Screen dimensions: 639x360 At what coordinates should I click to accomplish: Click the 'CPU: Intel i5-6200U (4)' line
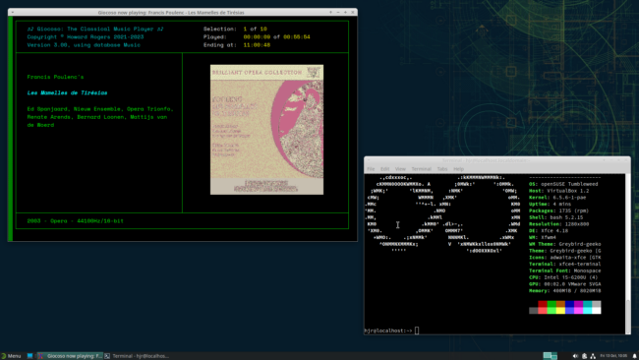point(563,277)
